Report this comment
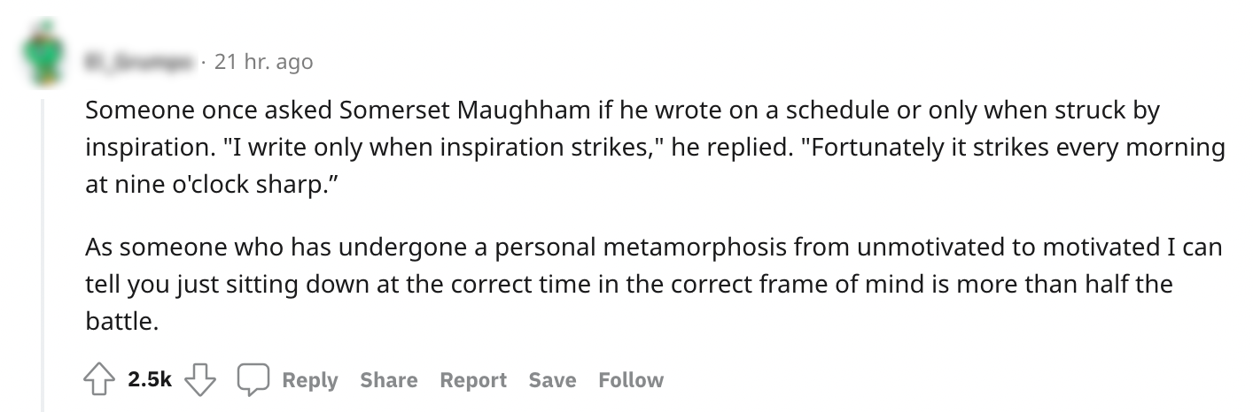This screenshot has height=412, width=1253. [473, 380]
